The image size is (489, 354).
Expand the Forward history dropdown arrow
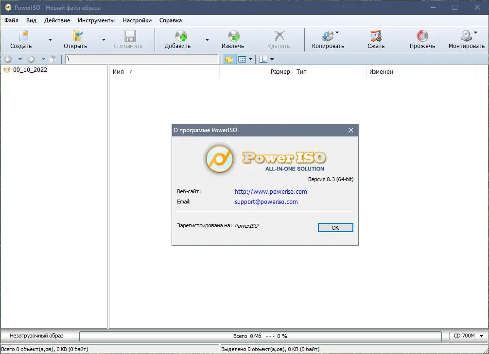click(x=43, y=59)
